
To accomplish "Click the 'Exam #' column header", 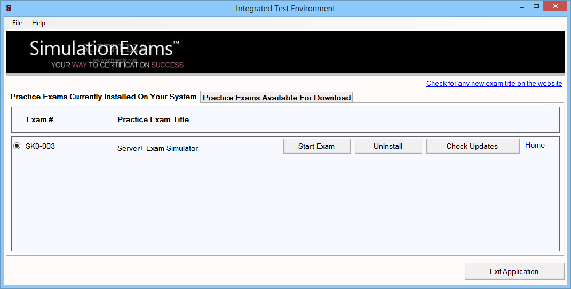I will (x=39, y=119).
